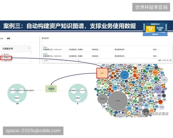Click the green 手机号 node

coord(51,89)
